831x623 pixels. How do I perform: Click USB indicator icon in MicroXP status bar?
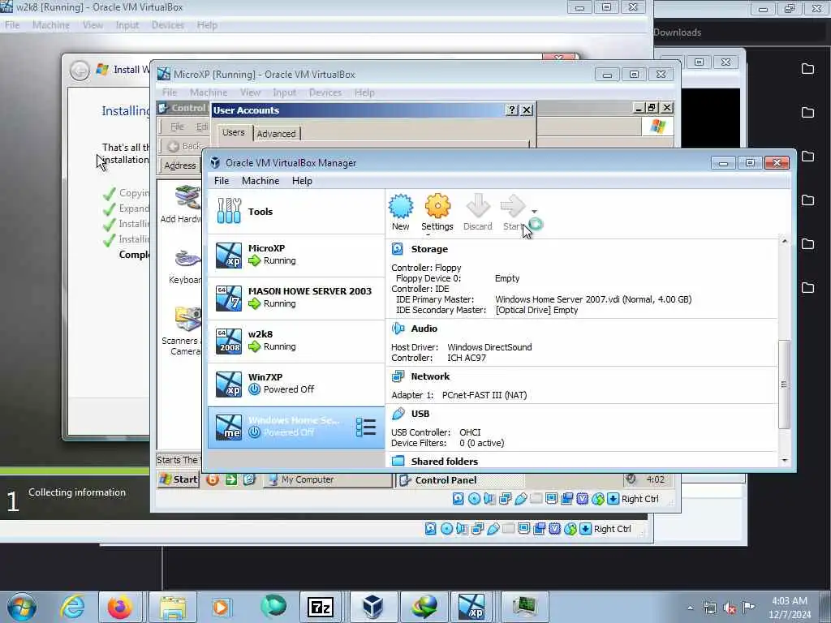521,499
